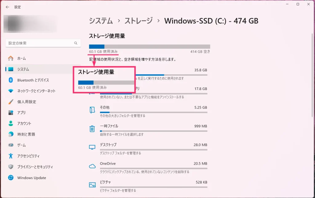The image size is (315, 198).
Task: Open アカウント settings page
Action: pyautogui.click(x=43, y=123)
